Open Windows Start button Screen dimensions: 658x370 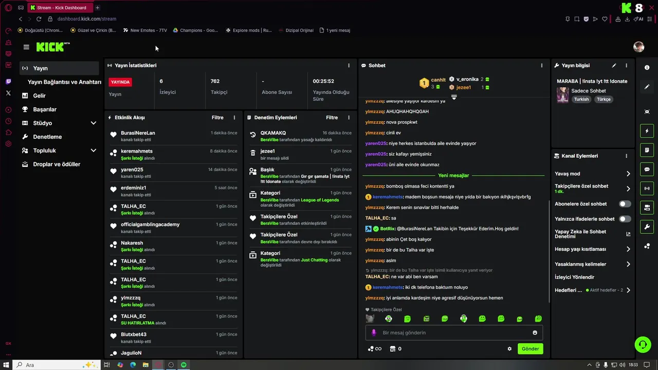6,365
